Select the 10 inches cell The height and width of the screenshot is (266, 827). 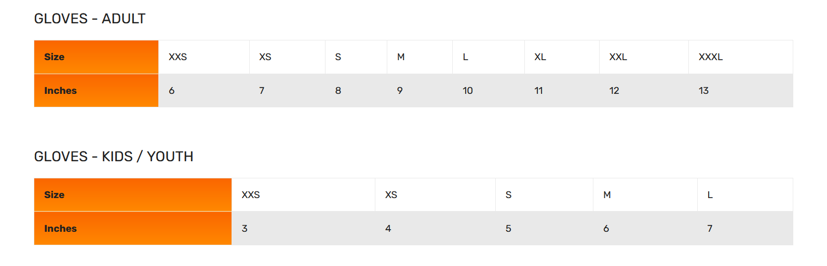489,91
